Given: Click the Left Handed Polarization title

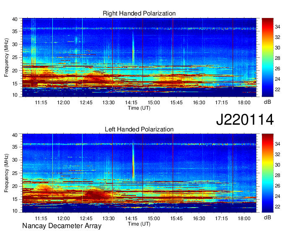Looking at the screenshot, I should [x=139, y=129].
